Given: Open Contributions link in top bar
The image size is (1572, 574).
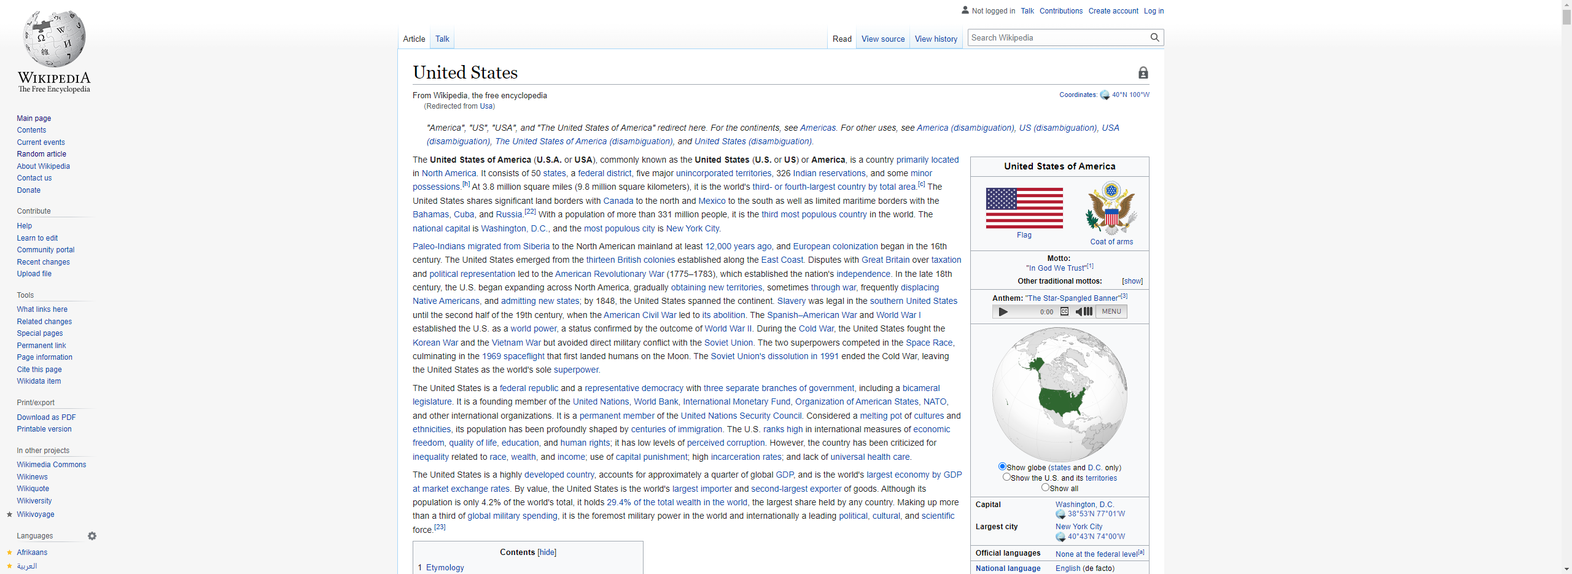Looking at the screenshot, I should (1061, 11).
